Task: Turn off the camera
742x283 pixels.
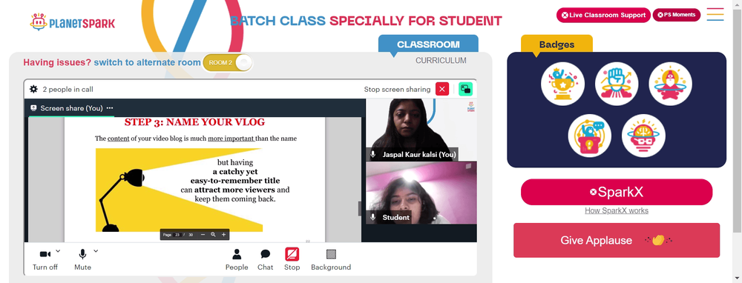Action: 45,259
